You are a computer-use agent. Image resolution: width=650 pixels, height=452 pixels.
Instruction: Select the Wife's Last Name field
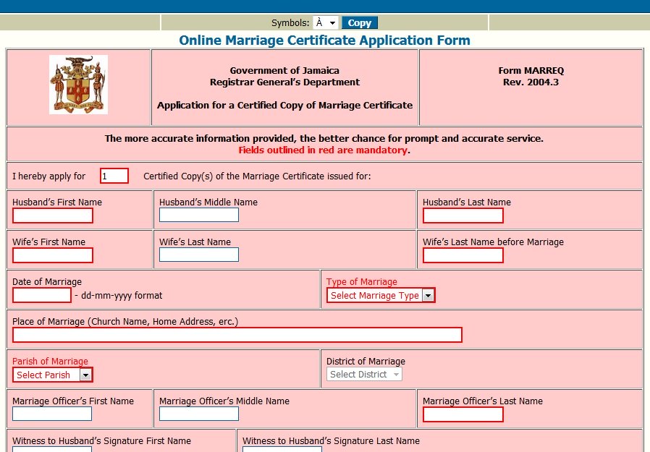[x=198, y=254]
